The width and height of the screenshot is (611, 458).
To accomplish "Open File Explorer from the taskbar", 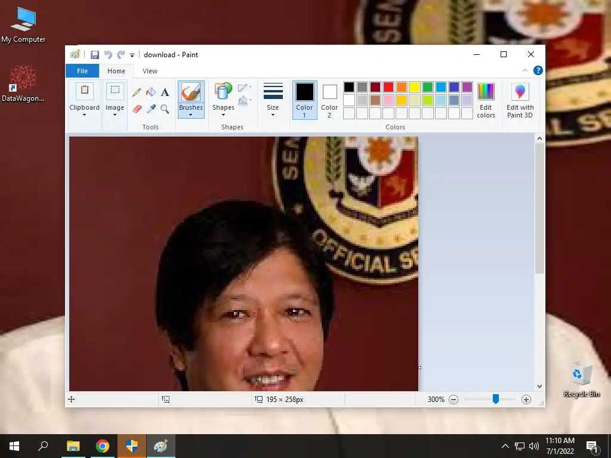I will point(73,446).
